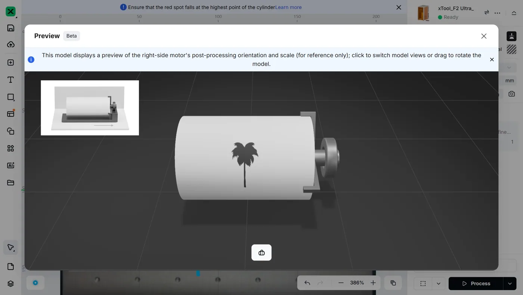Close the red spot warning banner

[x=399, y=7]
